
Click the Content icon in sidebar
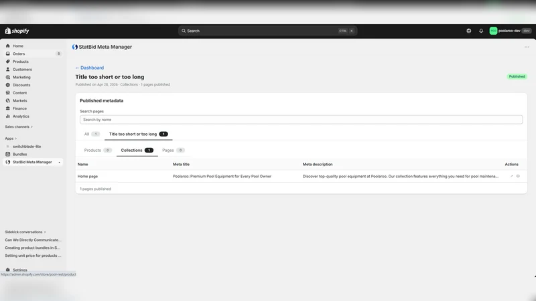click(x=8, y=93)
